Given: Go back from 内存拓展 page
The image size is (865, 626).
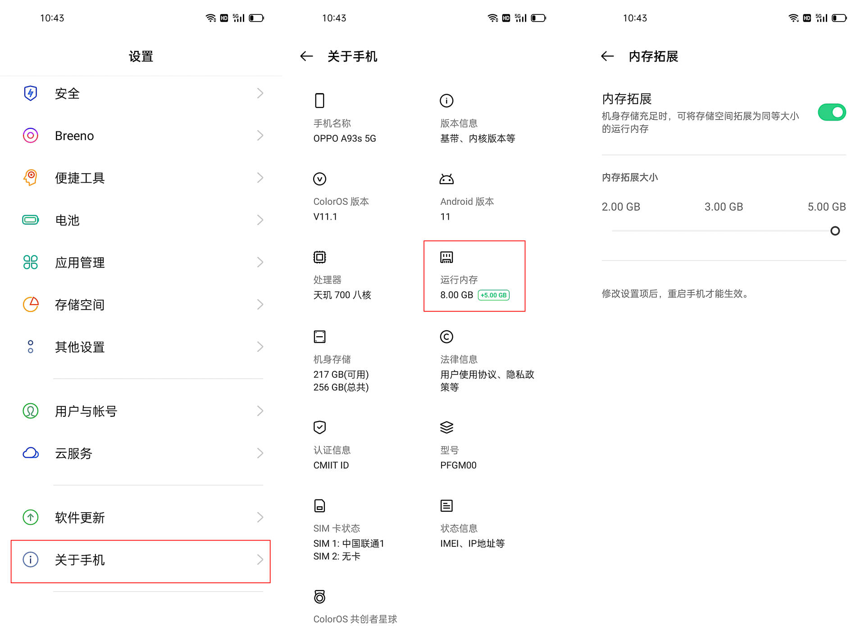Looking at the screenshot, I should tap(607, 56).
